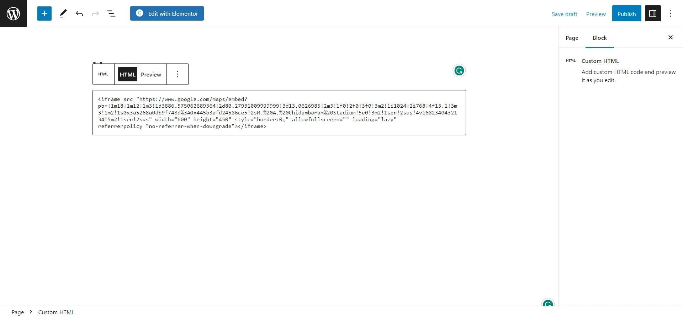Click the Custom HTML sidebar heading
This screenshot has width=683, height=317.
coord(600,61)
